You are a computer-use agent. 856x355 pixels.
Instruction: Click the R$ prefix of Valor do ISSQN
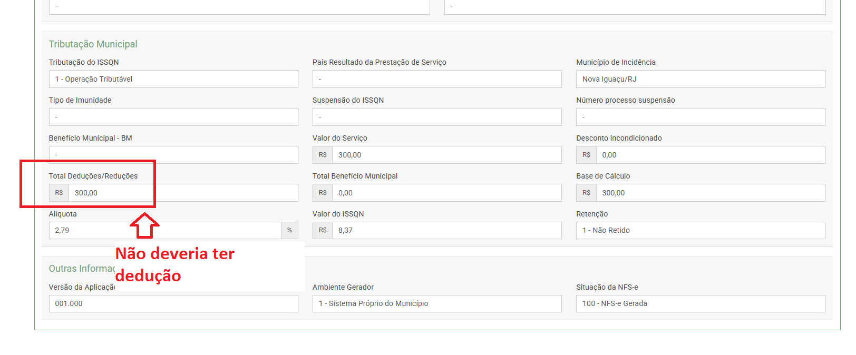tap(323, 230)
